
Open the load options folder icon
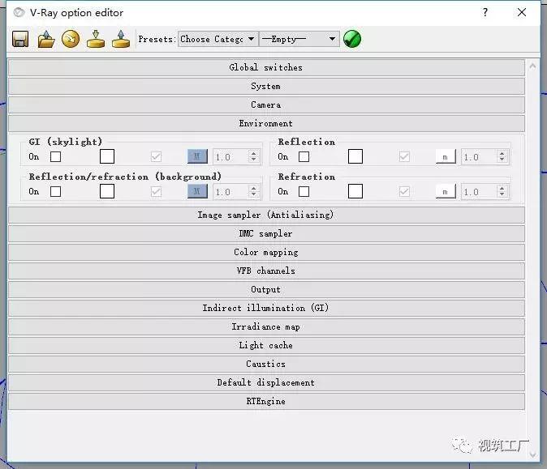point(46,39)
